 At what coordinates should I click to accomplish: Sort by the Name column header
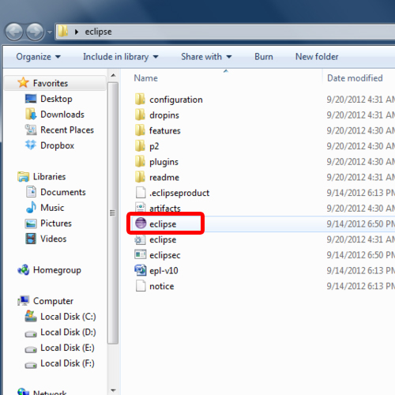[145, 78]
